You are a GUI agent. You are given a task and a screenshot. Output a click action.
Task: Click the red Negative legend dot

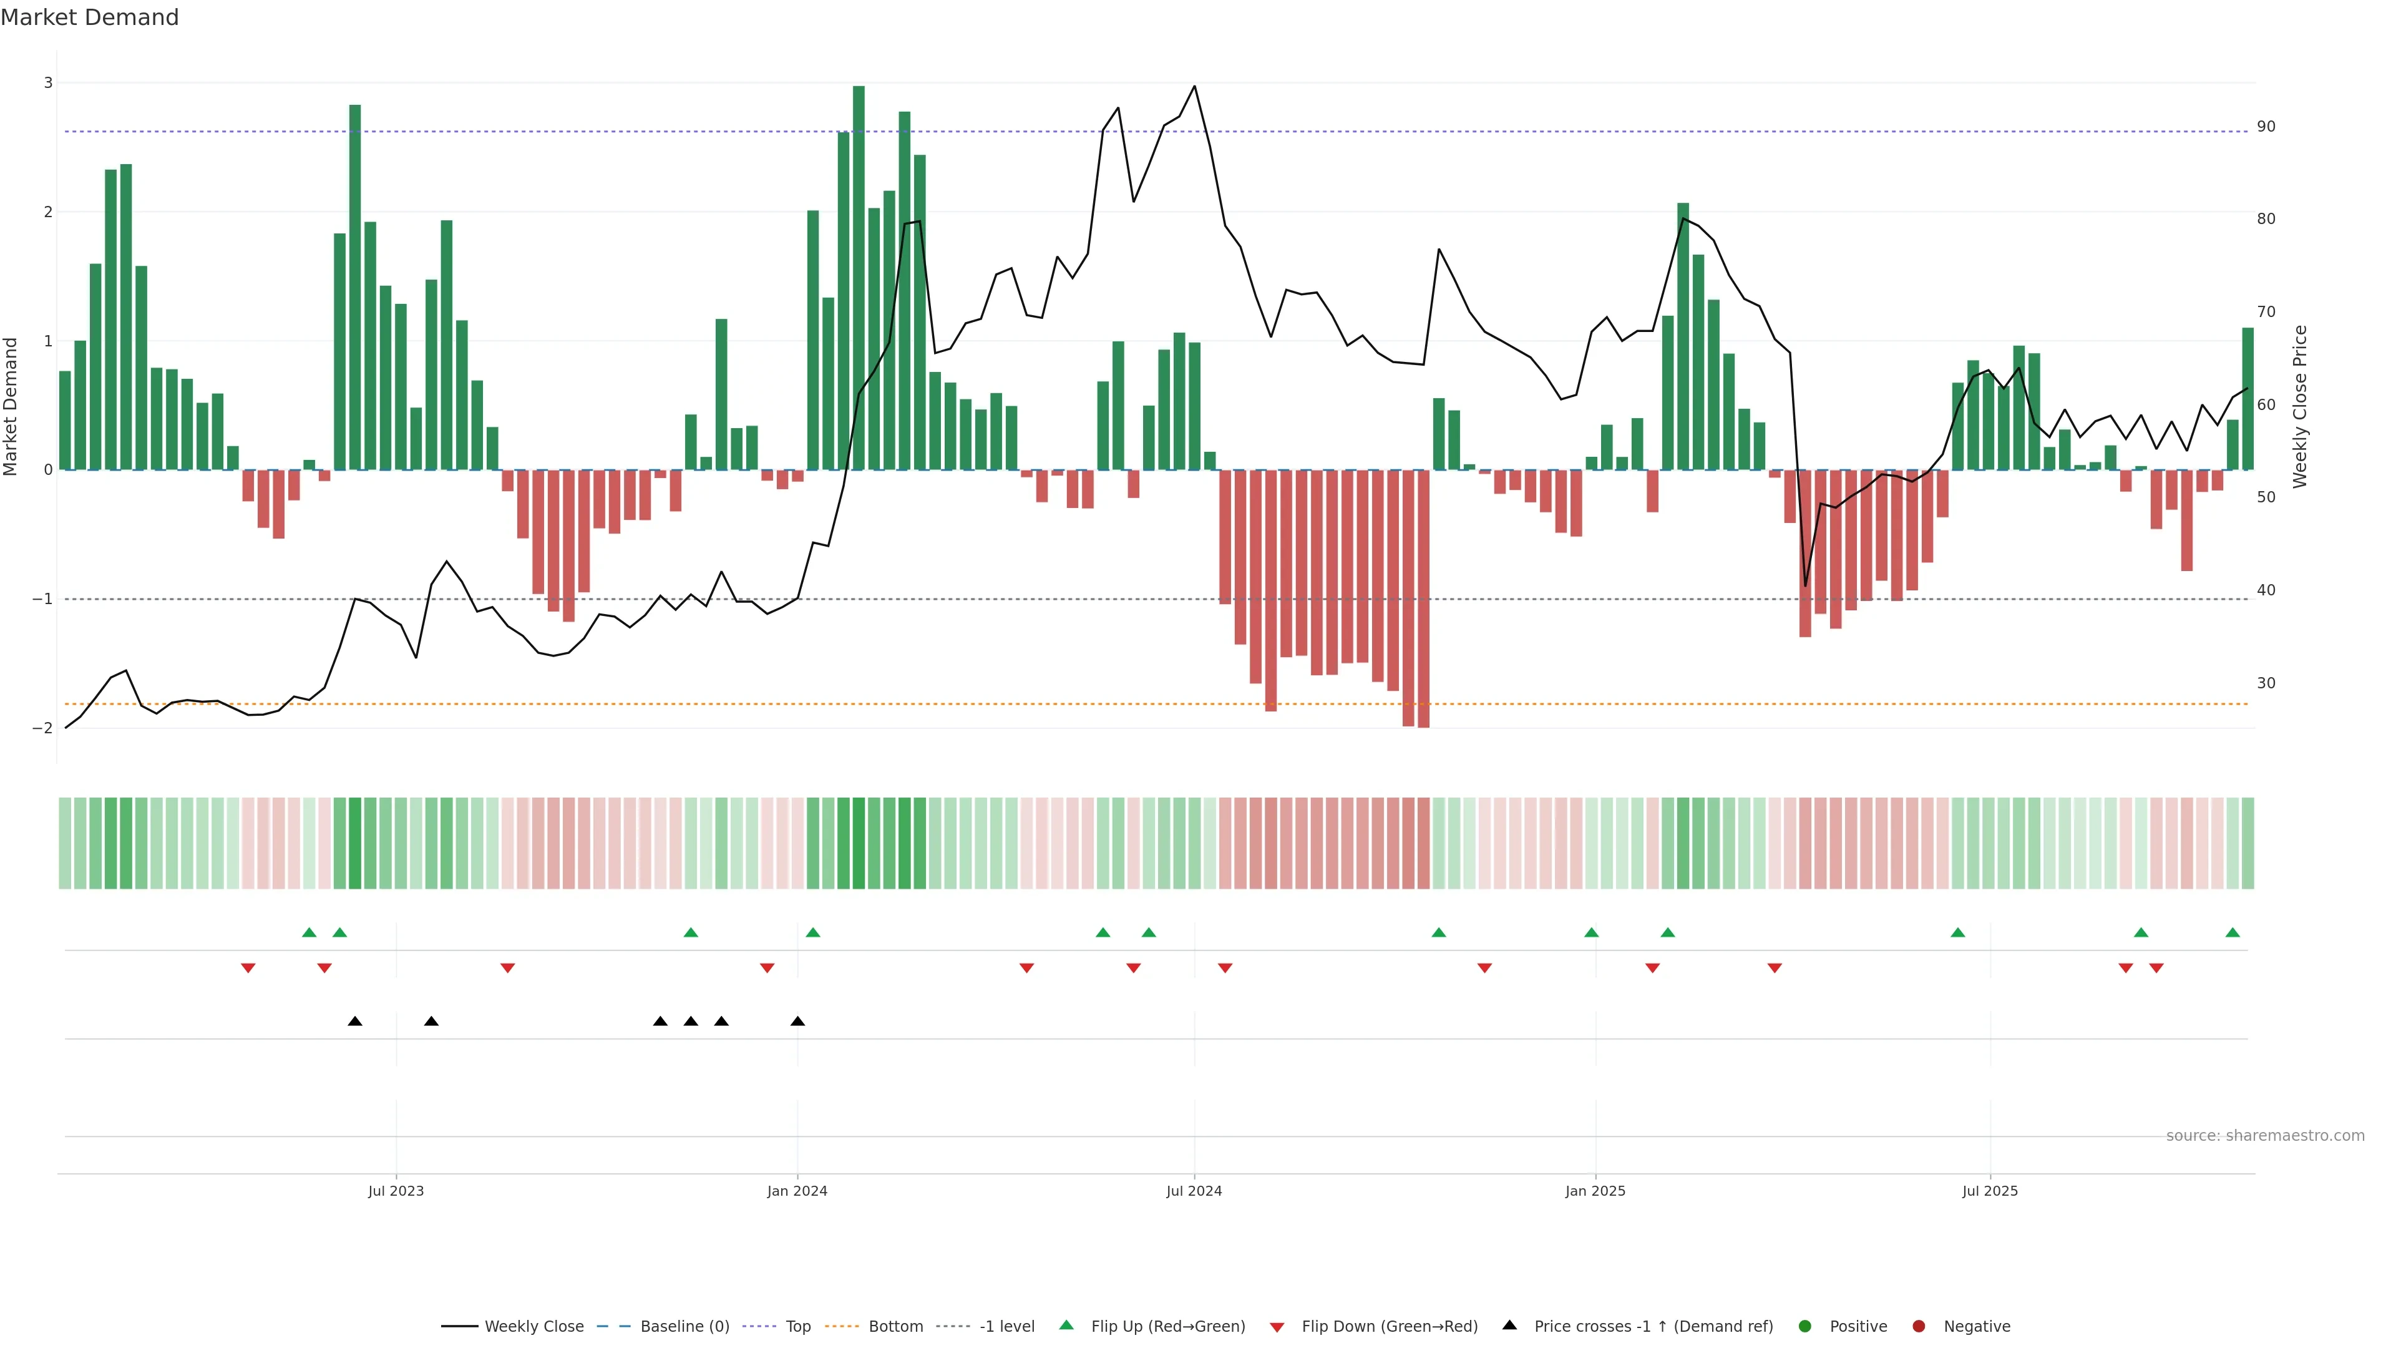tap(1919, 1326)
